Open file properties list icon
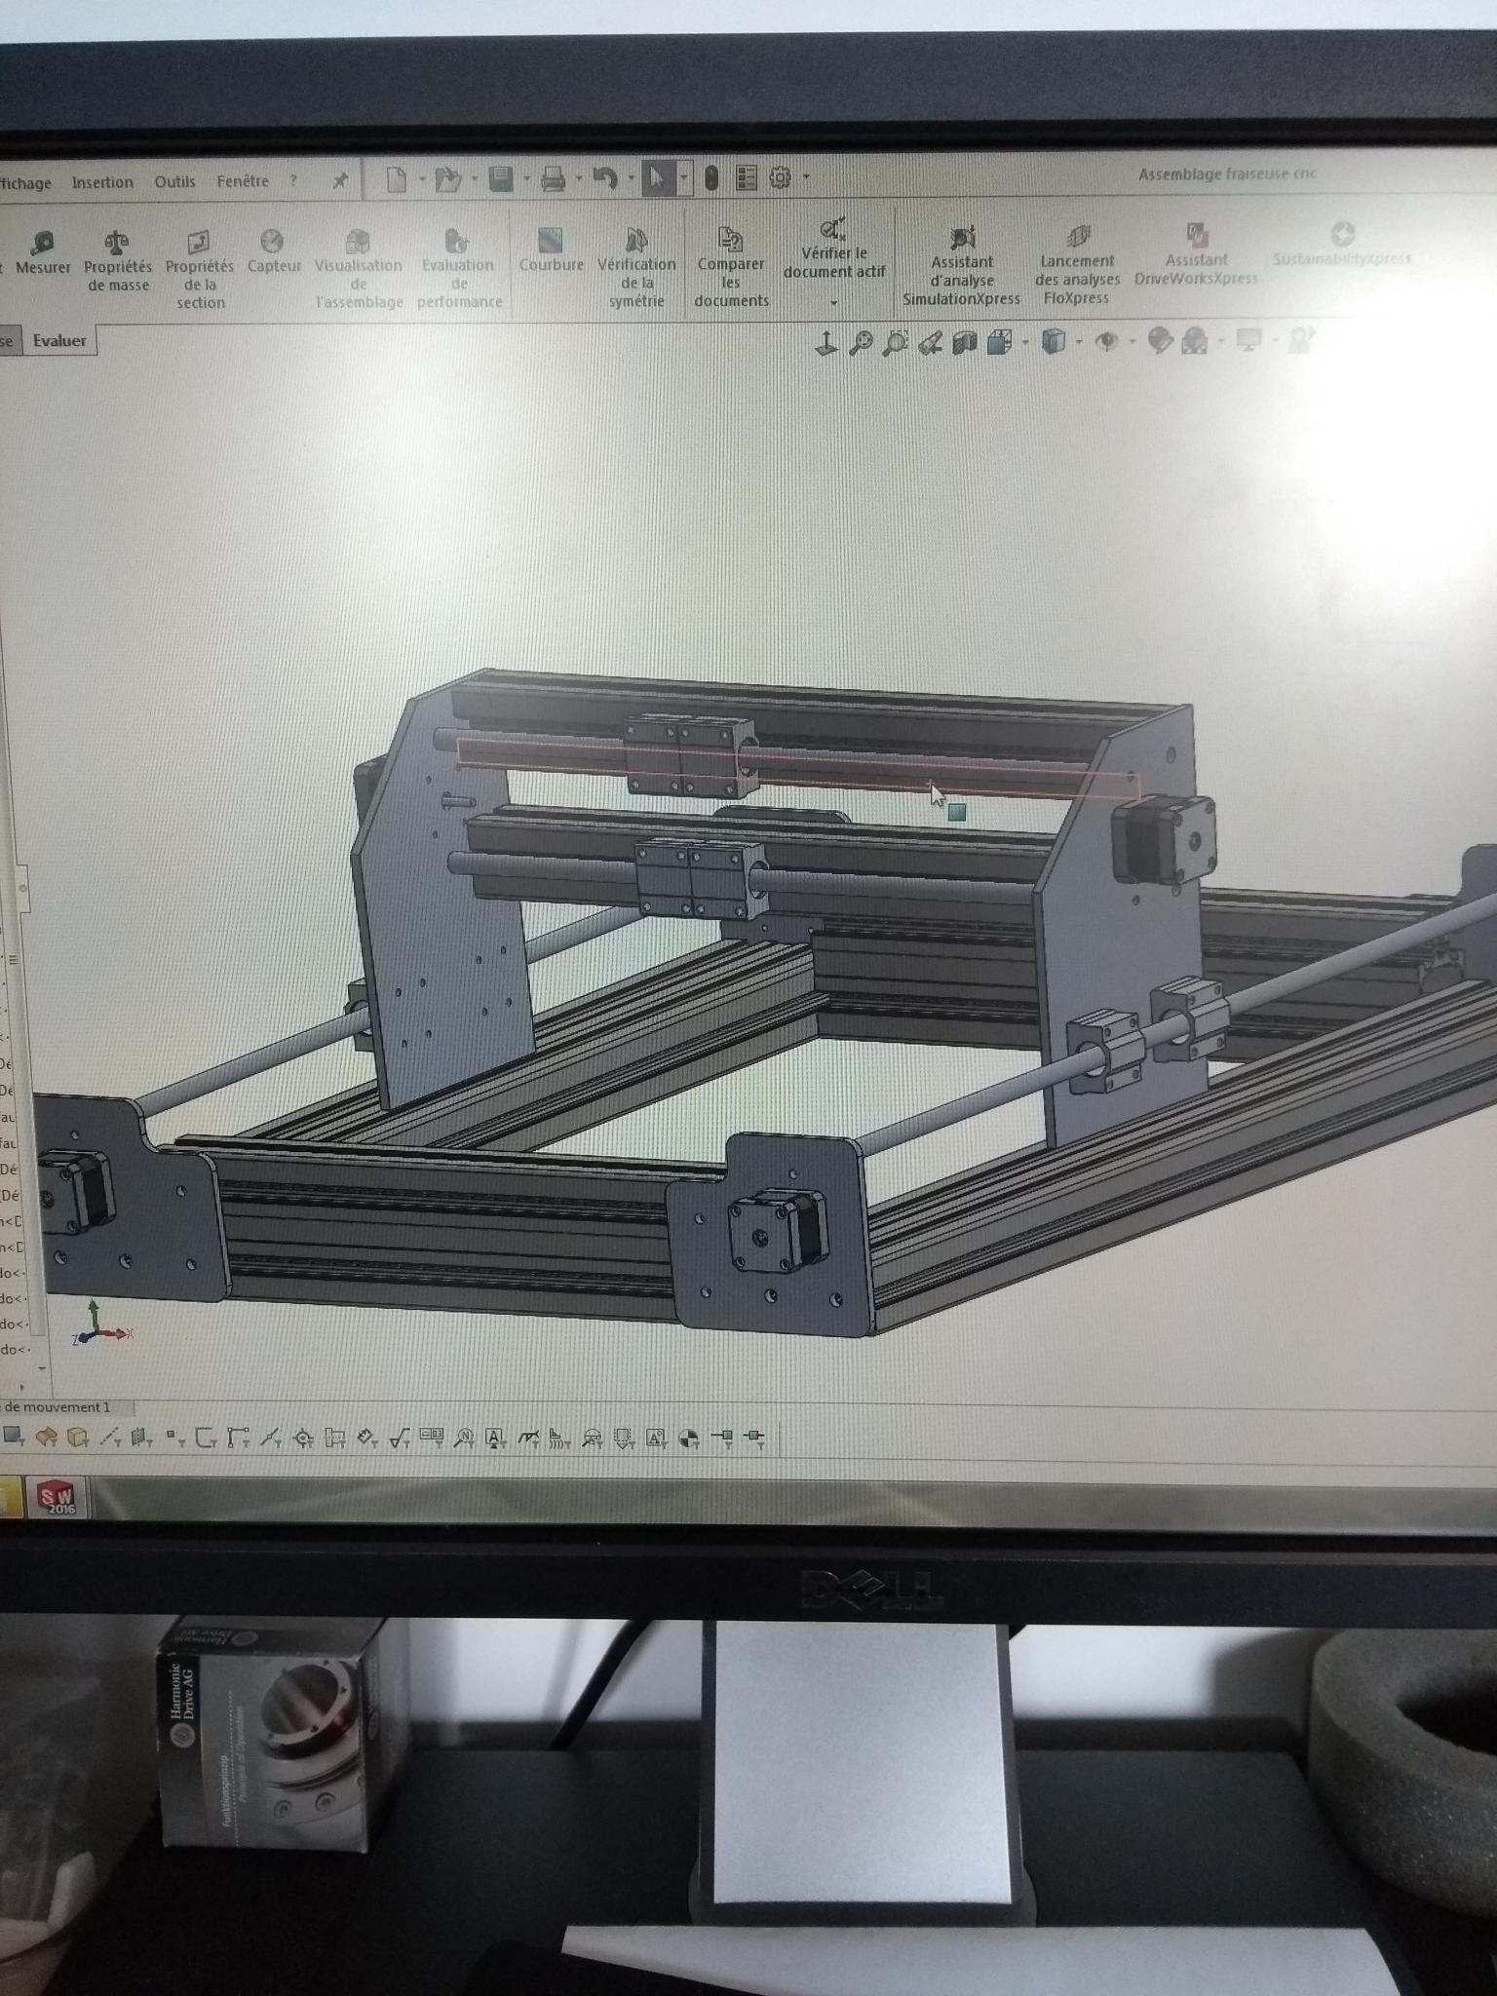The image size is (1497, 1996). pos(746,178)
